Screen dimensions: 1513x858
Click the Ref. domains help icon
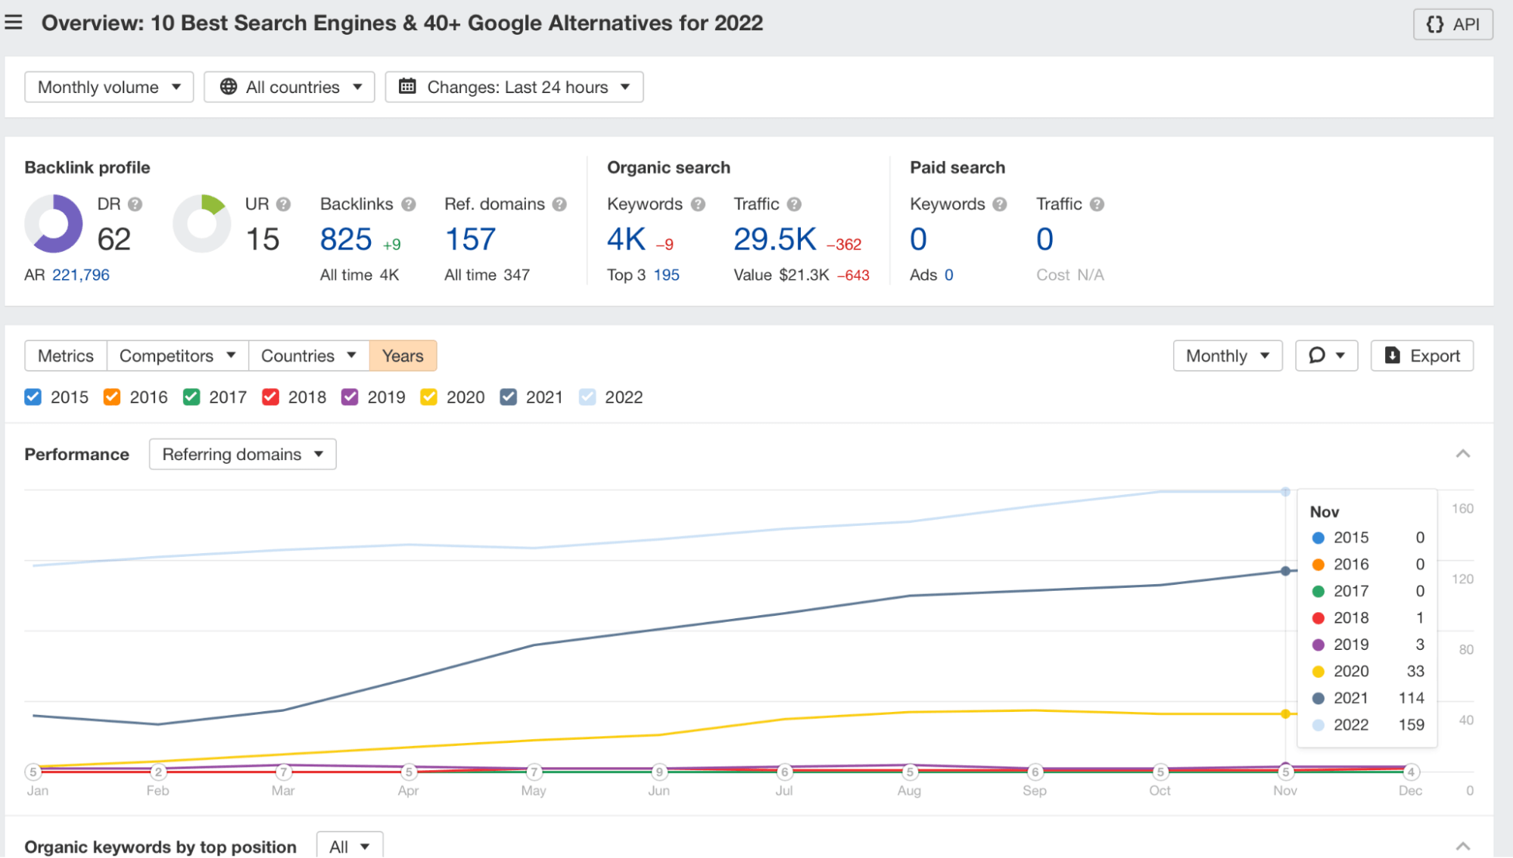[559, 204]
